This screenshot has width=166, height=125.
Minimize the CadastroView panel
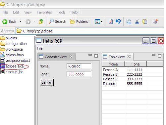click(x=90, y=55)
